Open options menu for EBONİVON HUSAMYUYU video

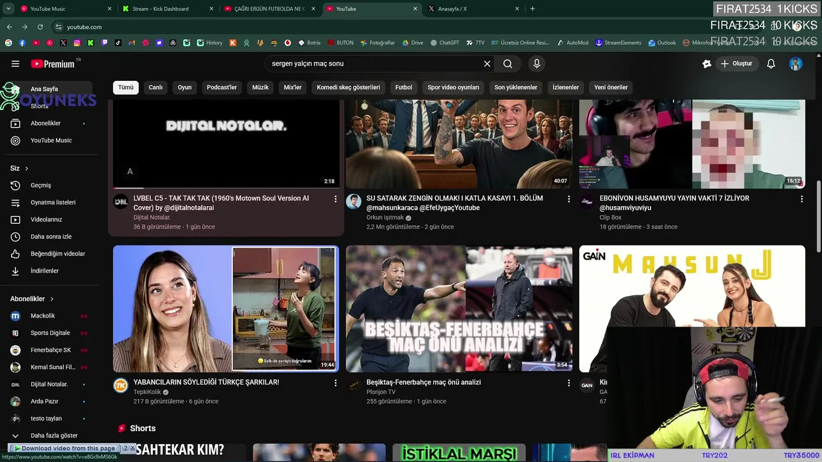click(801, 200)
